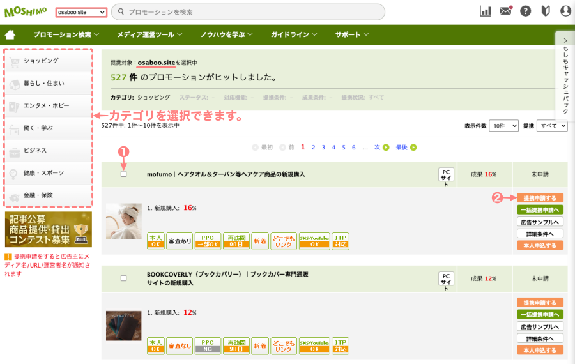Go to page 3 of results
The image size is (575, 364).
pyautogui.click(x=323, y=148)
